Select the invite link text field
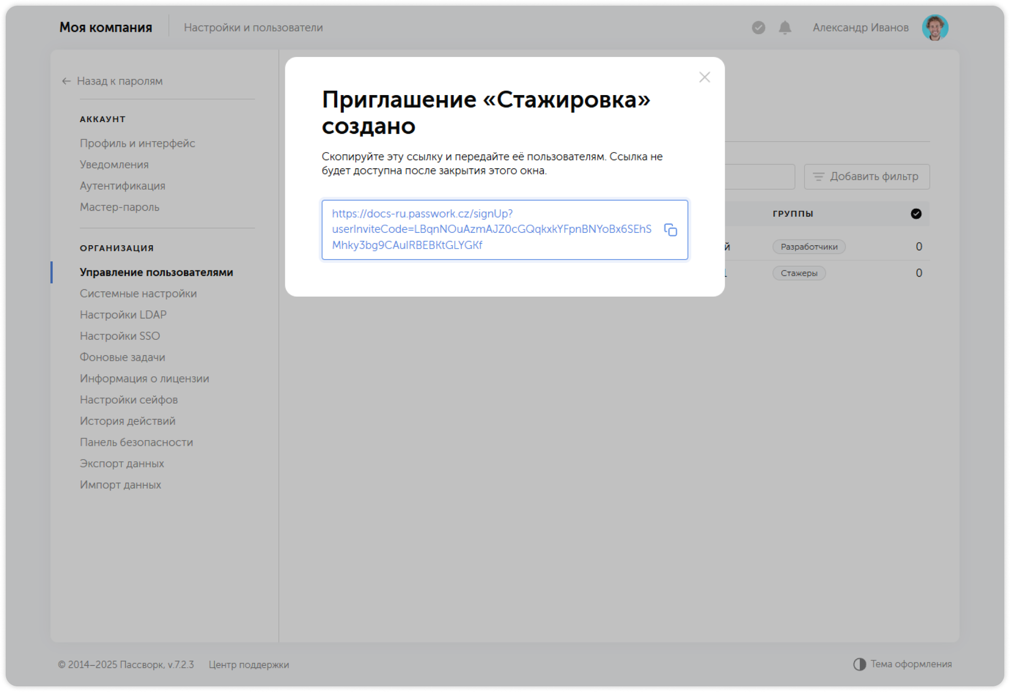The height and width of the screenshot is (692, 1010). [x=504, y=230]
